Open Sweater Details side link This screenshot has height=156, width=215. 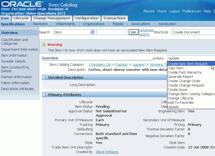coord(13,61)
